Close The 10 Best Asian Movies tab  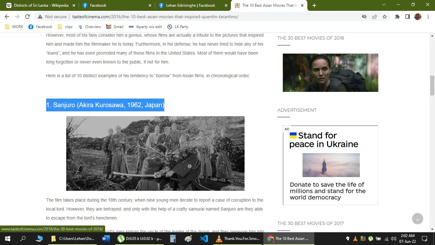302,5
